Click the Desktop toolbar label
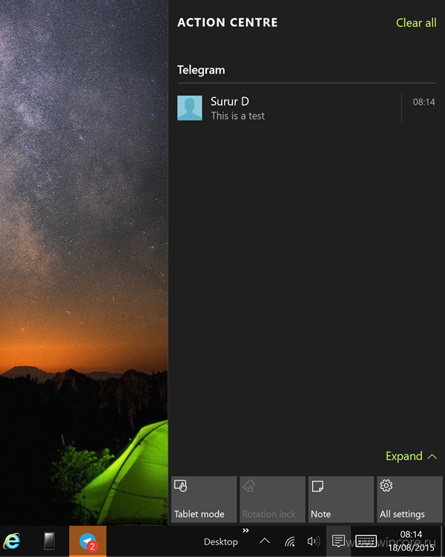This screenshot has width=445, height=557. pyautogui.click(x=221, y=541)
